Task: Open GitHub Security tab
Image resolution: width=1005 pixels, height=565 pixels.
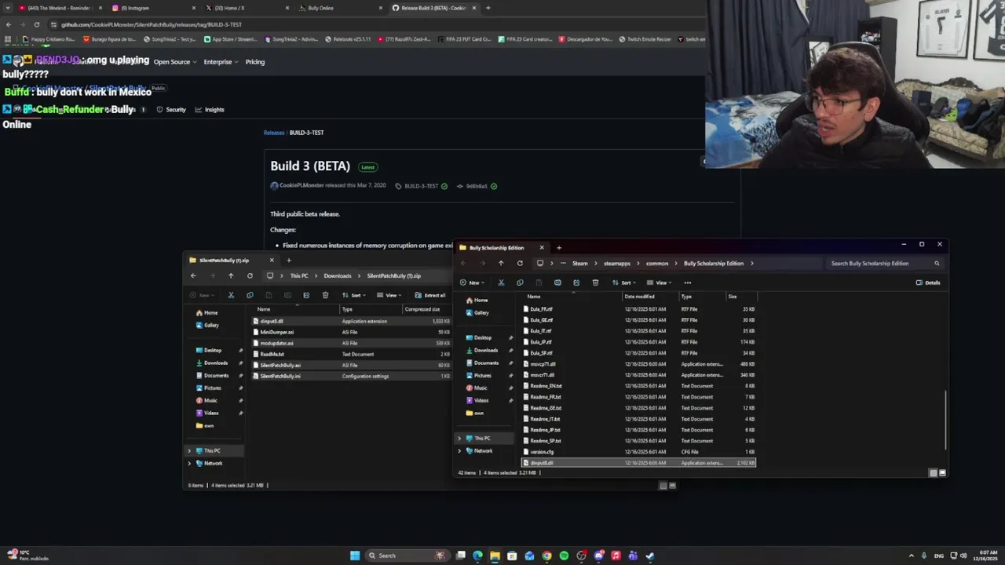Action: pyautogui.click(x=171, y=110)
